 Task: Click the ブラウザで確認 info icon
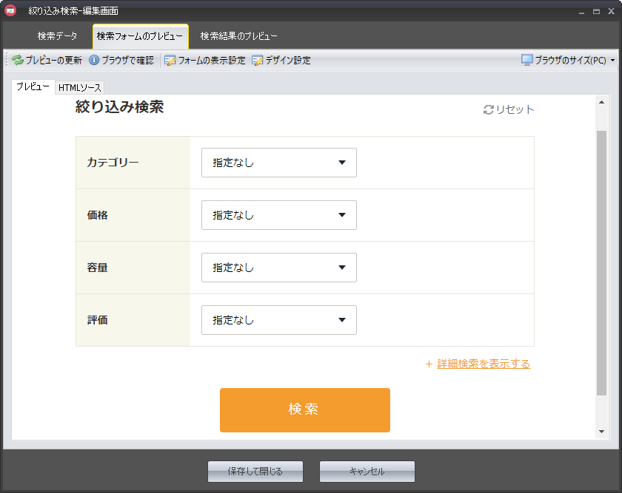pos(94,61)
